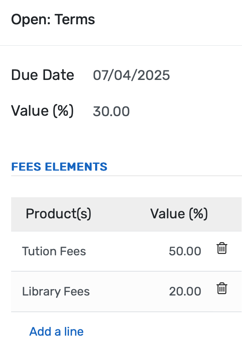Click blank space right of Add a line
Image resolution: width=242 pixels, height=346 pixels.
[159, 331]
